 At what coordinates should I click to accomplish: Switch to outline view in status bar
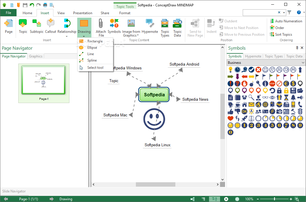point(203,199)
